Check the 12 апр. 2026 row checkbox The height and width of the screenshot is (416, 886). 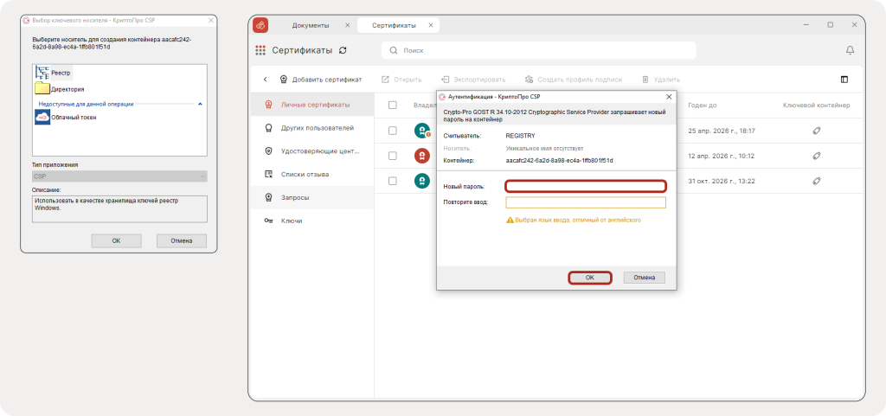coord(393,156)
